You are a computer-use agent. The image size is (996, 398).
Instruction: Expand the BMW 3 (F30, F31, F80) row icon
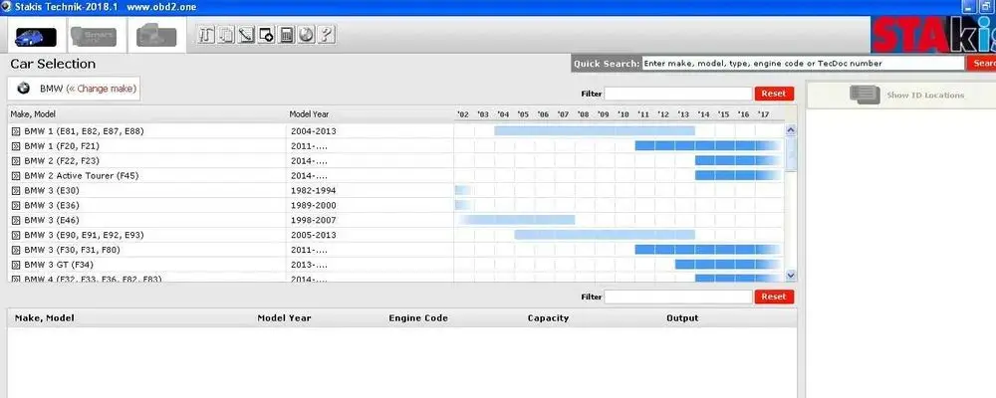pos(16,250)
